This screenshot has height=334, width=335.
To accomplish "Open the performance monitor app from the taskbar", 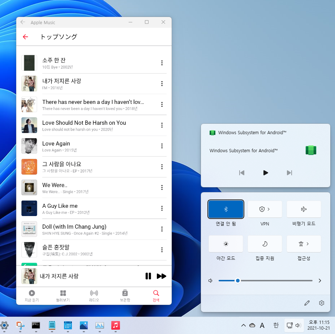I will point(99,325).
